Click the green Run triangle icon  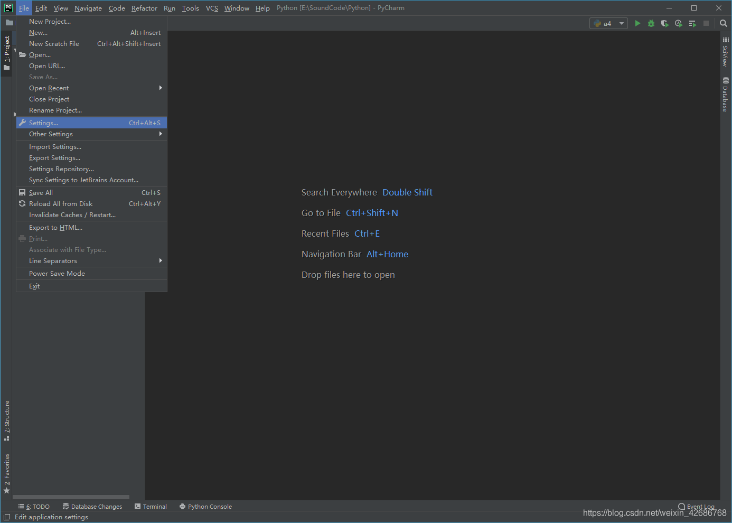[637, 23]
